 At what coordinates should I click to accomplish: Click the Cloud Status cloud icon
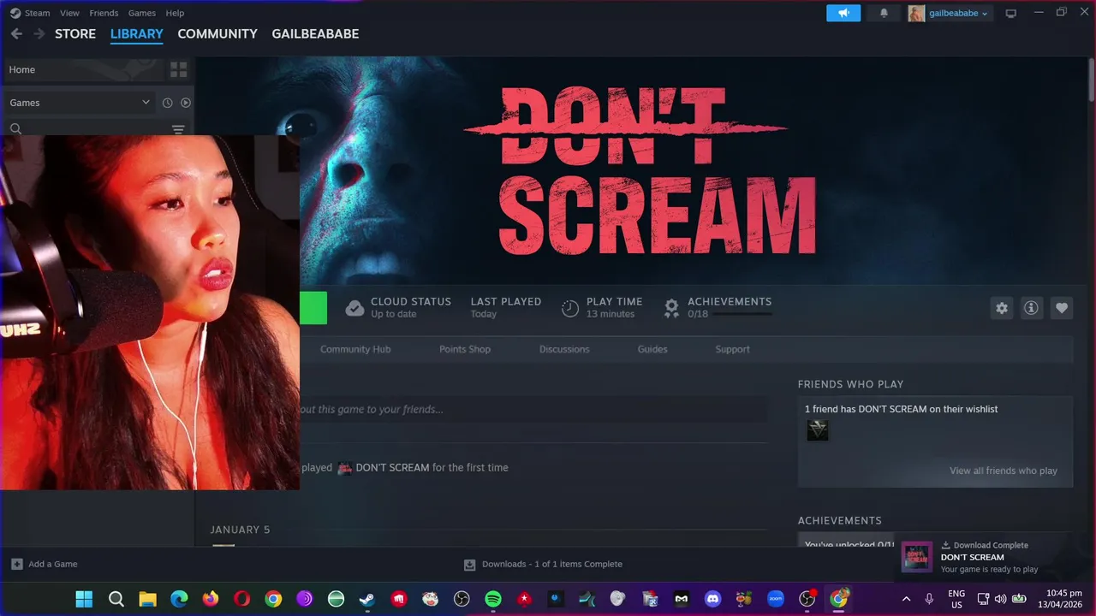[354, 308]
